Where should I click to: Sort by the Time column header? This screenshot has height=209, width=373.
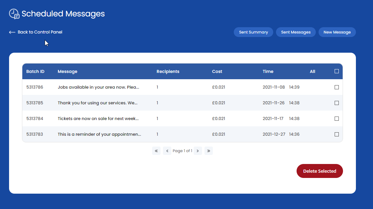tap(268, 72)
